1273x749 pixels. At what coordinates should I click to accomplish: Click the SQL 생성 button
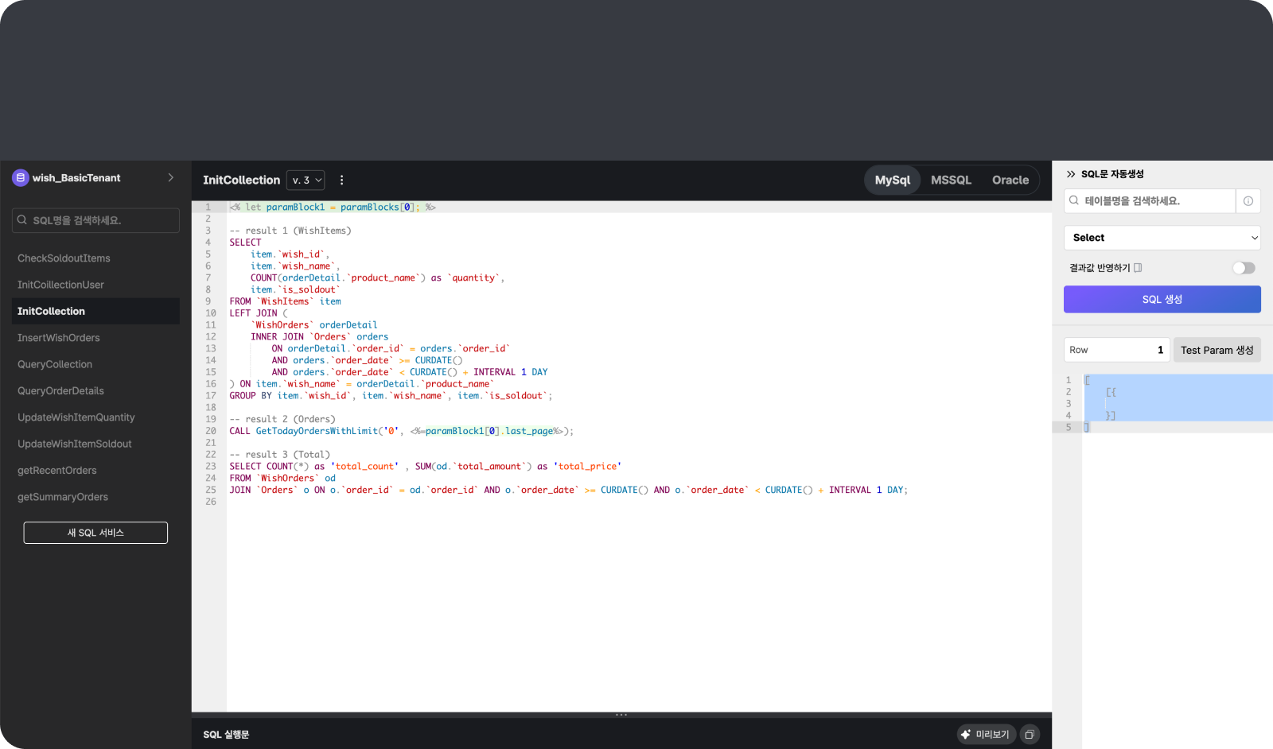coord(1162,300)
